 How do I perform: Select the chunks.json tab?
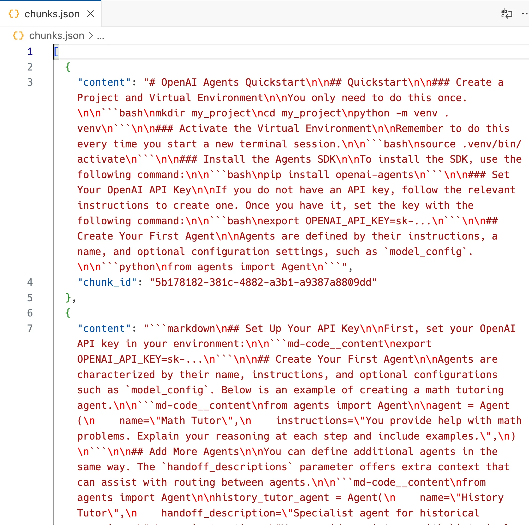[x=52, y=13]
